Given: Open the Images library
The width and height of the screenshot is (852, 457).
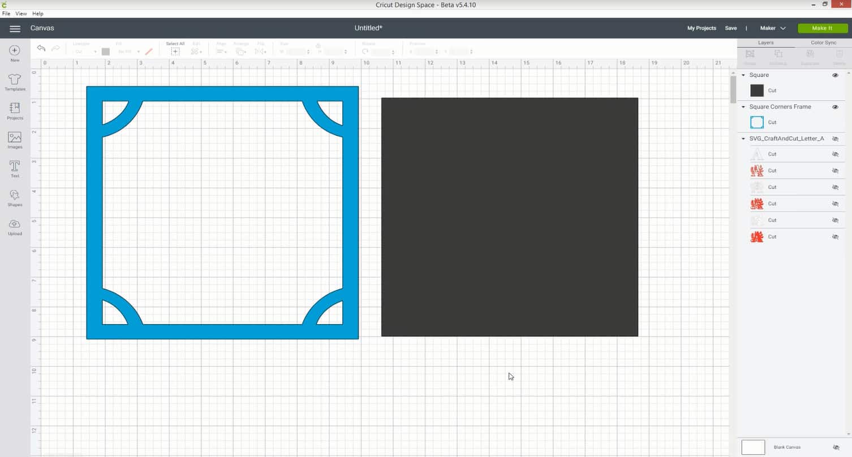Looking at the screenshot, I should 14,140.
